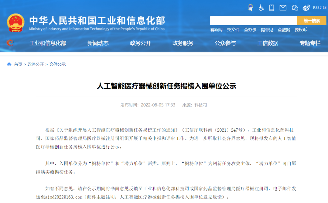328x203 pixels.
Task: Open the 要投诉 quick link
Action: point(301,30)
